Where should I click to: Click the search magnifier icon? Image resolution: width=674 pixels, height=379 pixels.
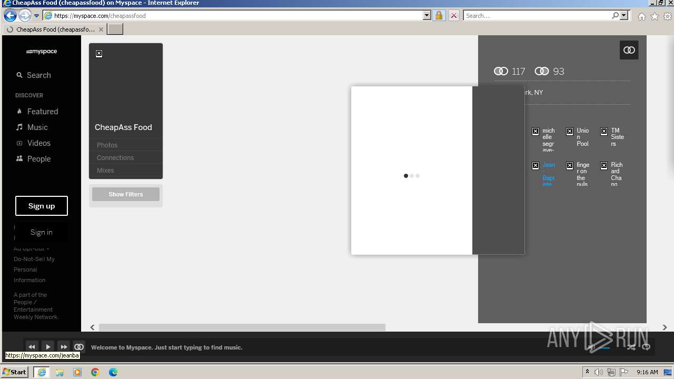pos(615,16)
